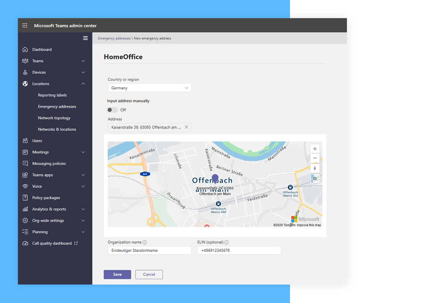The width and height of the screenshot is (435, 303).
Task: Click the Organization name input field
Action: click(x=150, y=251)
